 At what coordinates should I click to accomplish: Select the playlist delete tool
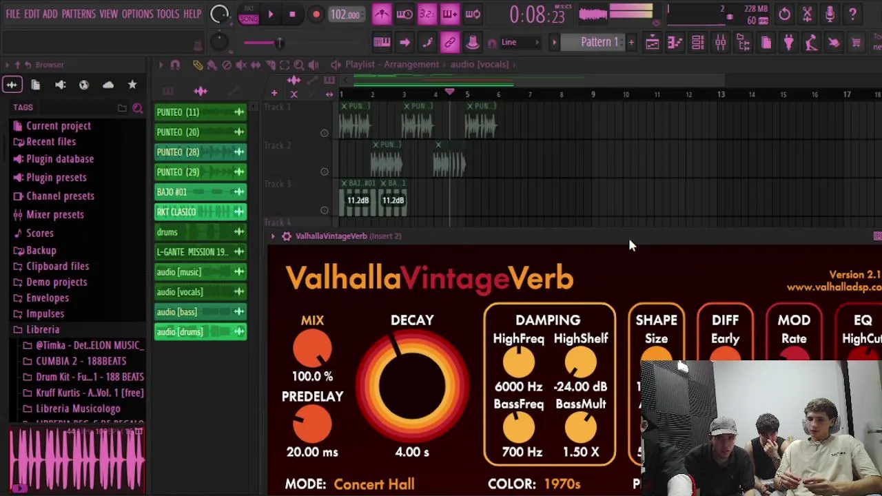point(227,65)
